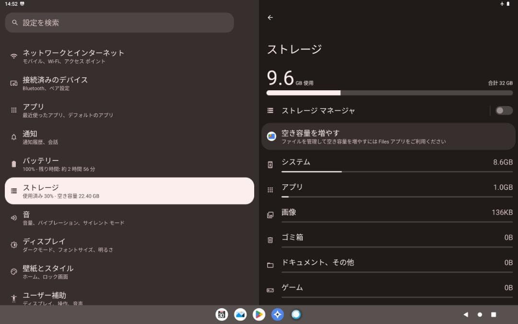Screen dimensions: 518x324
Task: Open the Calendar app from the dock
Action: pyautogui.click(x=222, y=314)
